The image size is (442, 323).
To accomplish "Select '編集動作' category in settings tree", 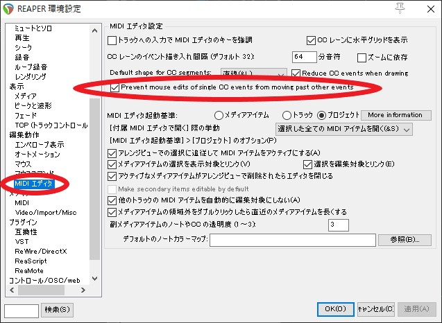I will pos(24,135).
